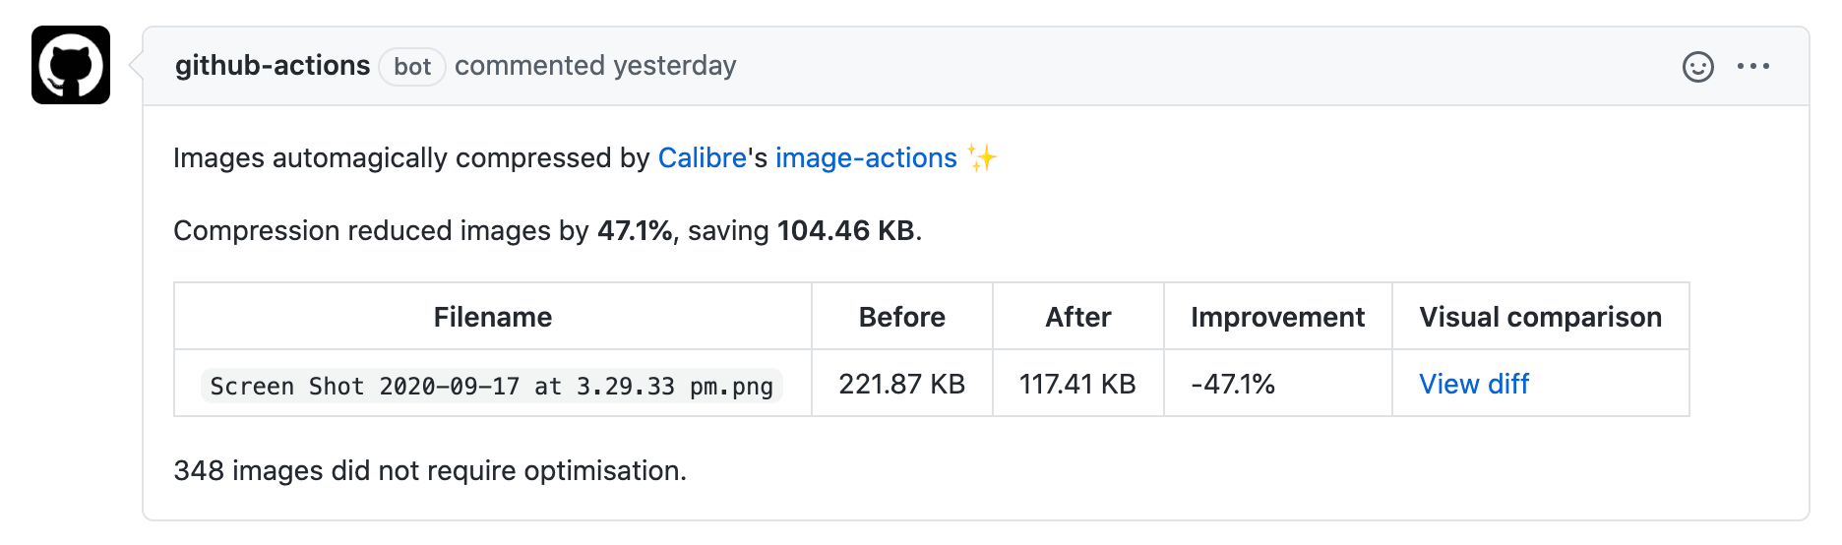
Task: Open the Calibre link
Action: [x=702, y=157]
